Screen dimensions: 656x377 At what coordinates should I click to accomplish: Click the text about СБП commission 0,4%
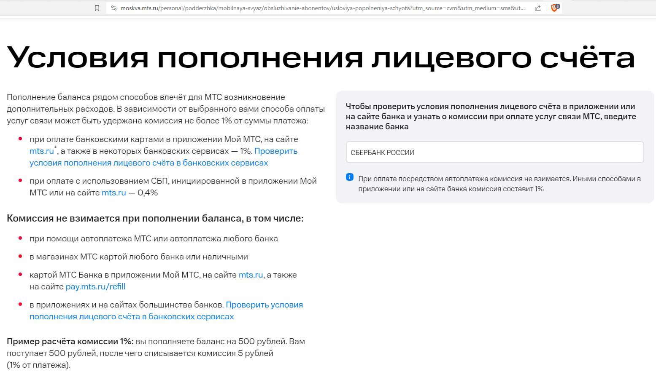click(x=173, y=187)
